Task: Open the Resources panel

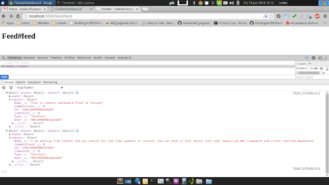Action: pos(84,58)
